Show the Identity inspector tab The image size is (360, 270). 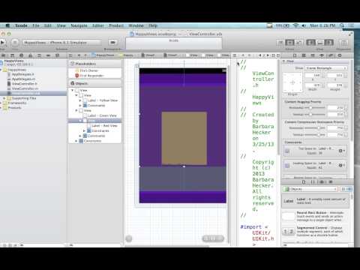(x=313, y=55)
